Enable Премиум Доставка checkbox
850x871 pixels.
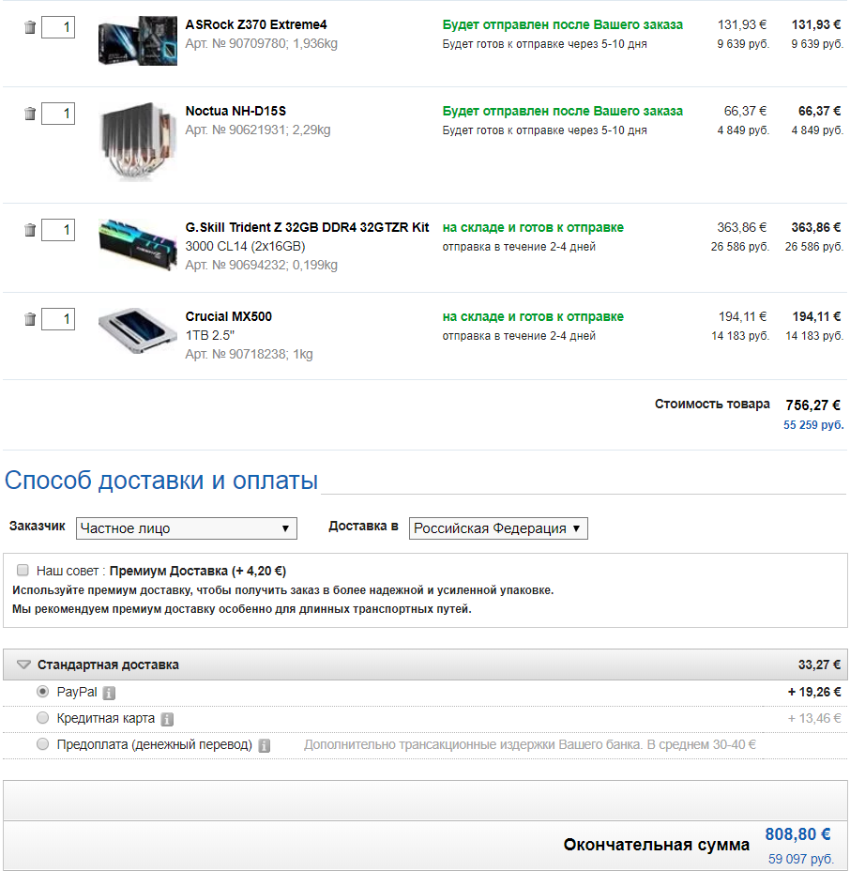pyautogui.click(x=23, y=570)
